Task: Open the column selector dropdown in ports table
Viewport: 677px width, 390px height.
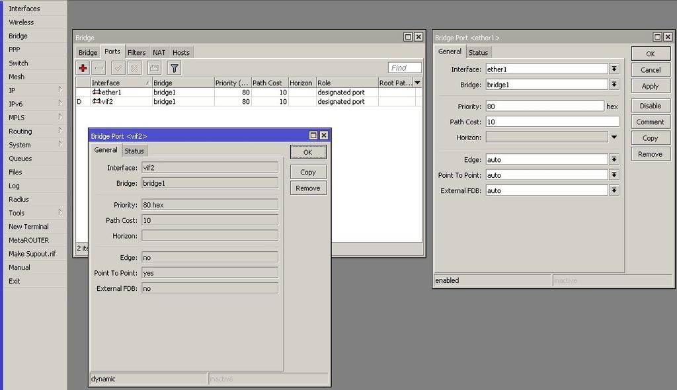Action: coord(417,83)
